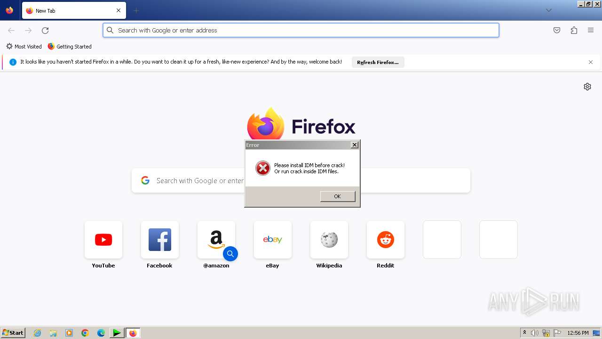Open the Getting Started bookmark
This screenshot has width=602, height=339.
click(x=70, y=47)
